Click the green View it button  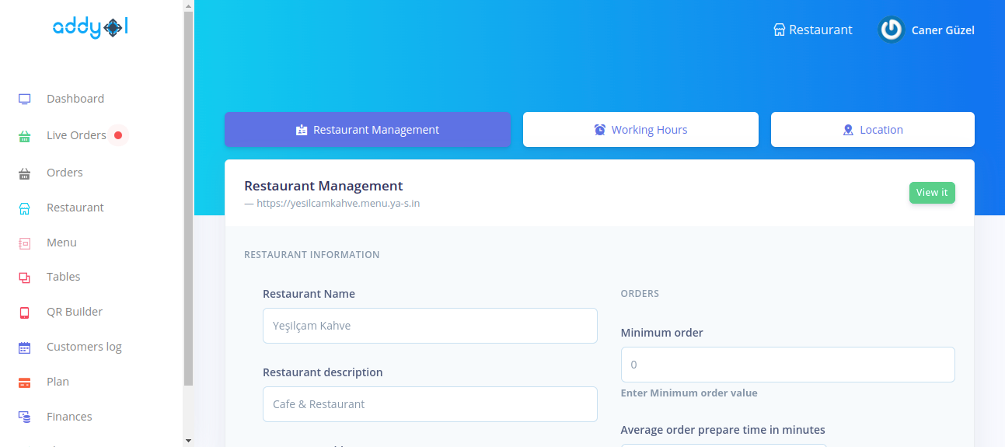click(932, 193)
